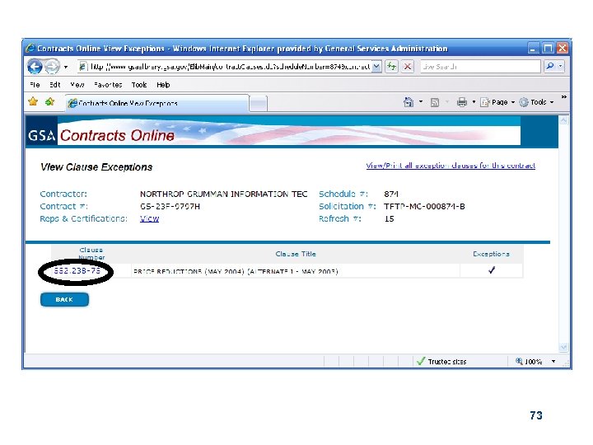Open the Page command bar menu
Image resolution: width=593 pixels, height=445 pixels.
click(x=497, y=102)
